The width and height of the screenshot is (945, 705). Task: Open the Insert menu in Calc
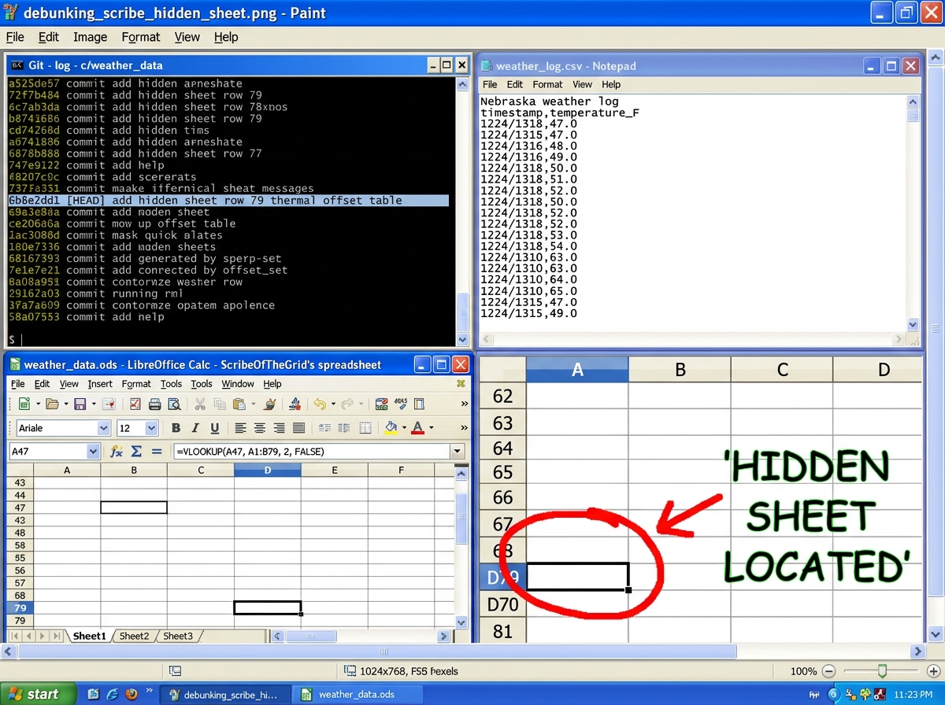pyautogui.click(x=100, y=384)
